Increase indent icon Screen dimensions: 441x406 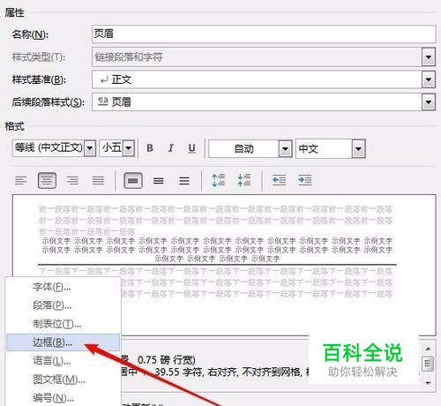coord(305,180)
